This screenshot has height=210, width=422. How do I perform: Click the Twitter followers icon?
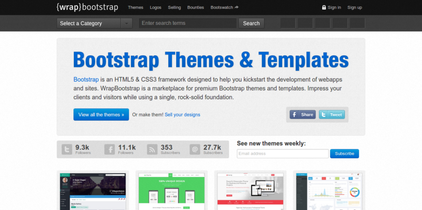(x=67, y=149)
